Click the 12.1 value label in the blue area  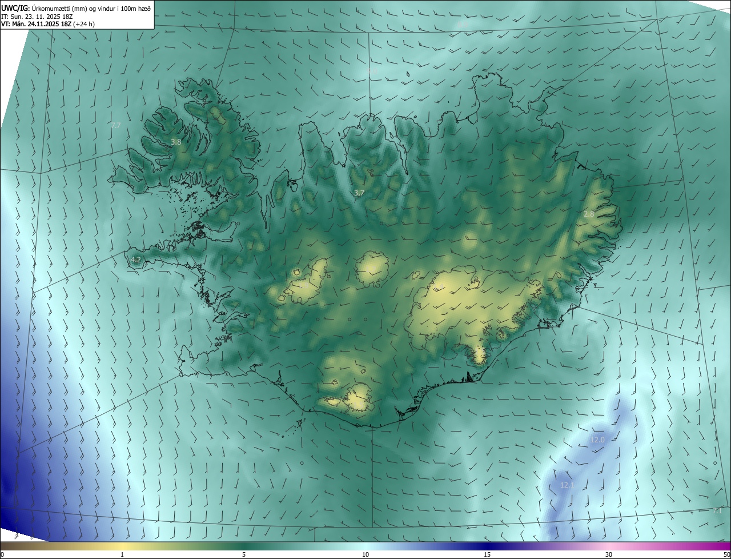click(567, 485)
